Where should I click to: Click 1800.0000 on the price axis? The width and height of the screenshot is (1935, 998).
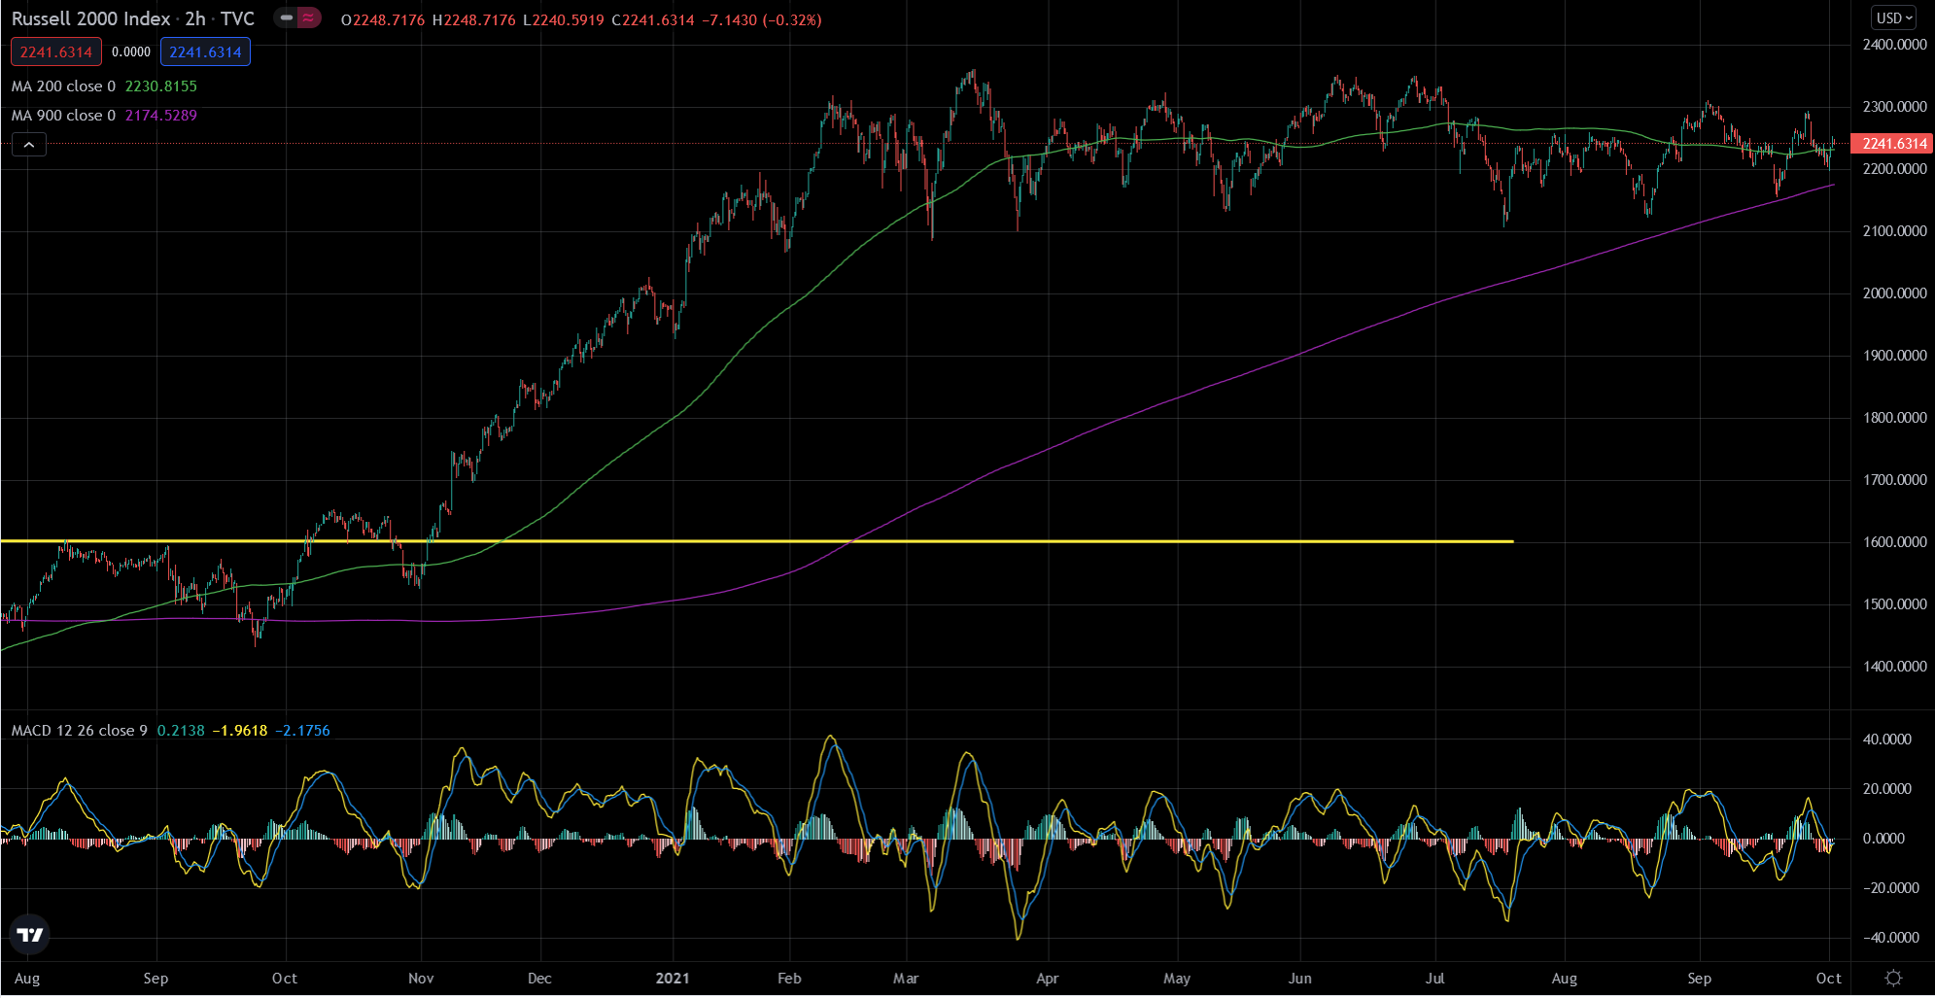(x=1894, y=418)
